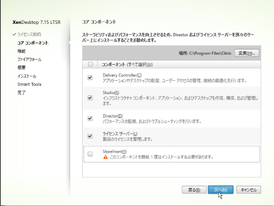Uncheck the Director component checkbox
The image size is (274, 206).
[90, 118]
